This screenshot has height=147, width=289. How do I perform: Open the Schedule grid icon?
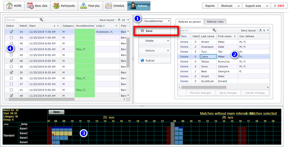tap(108, 6)
